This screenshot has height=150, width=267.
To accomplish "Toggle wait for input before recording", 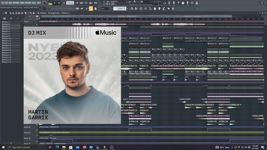I will pos(82,3).
